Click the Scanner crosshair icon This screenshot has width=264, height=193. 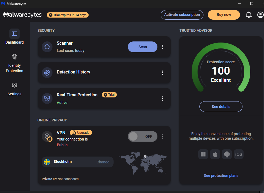[x=47, y=47]
